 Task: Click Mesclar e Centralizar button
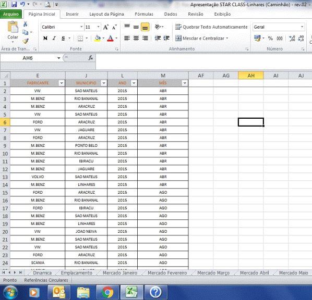coord(200,38)
